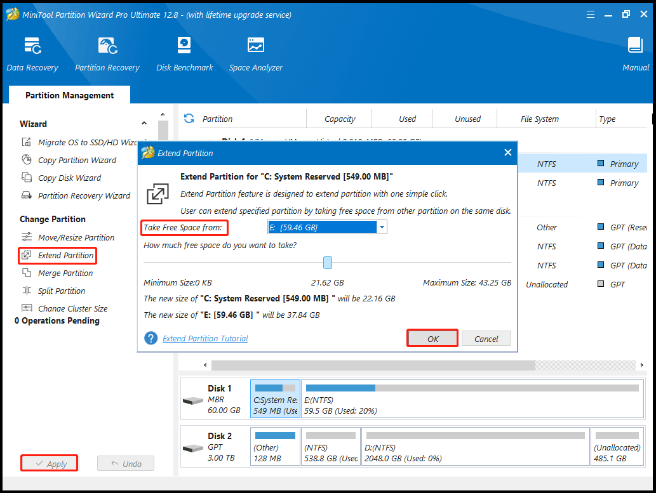Open the Space Analyzer tool

click(x=256, y=55)
